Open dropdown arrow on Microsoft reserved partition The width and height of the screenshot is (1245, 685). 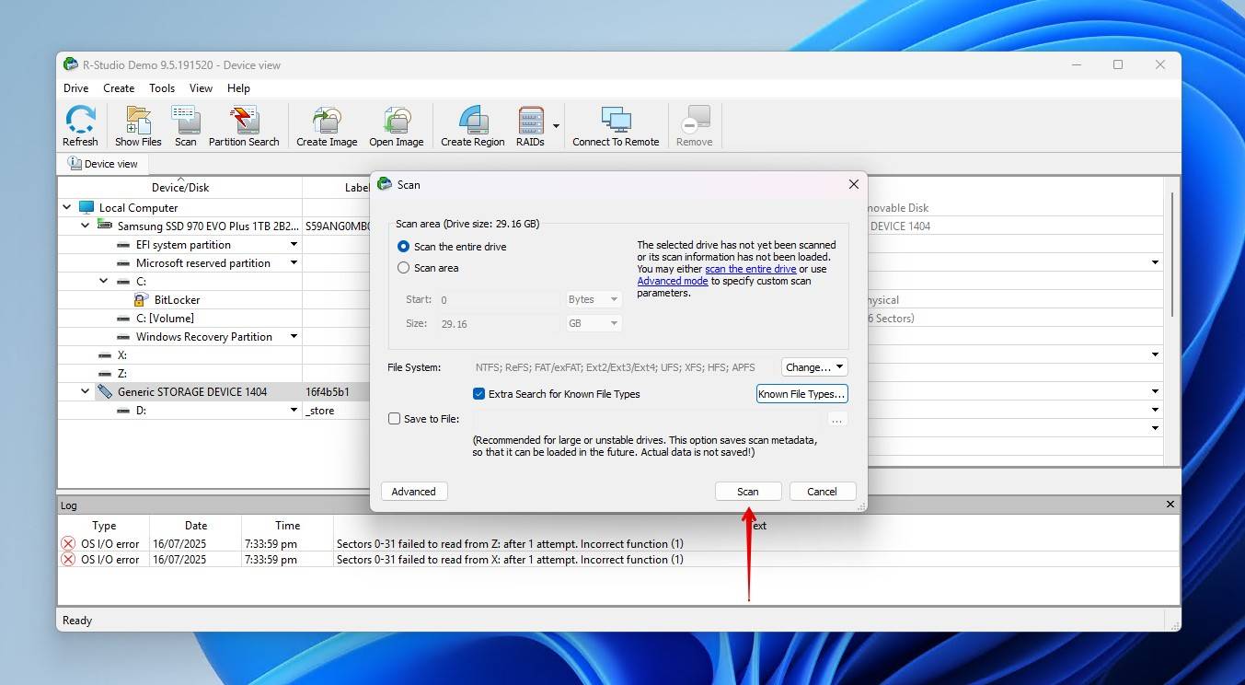click(294, 262)
